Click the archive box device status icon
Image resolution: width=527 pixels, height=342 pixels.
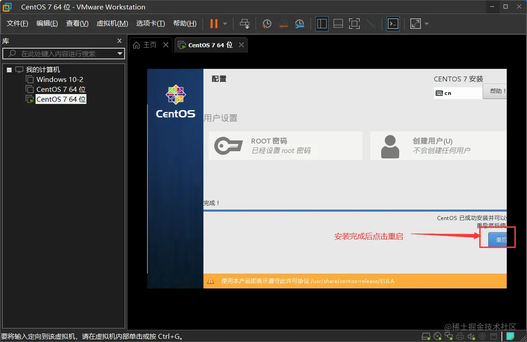click(x=493, y=336)
